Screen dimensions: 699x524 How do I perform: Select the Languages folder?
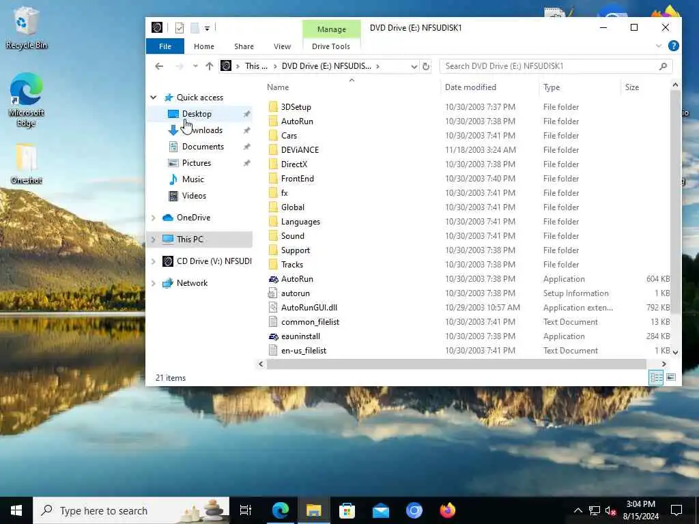point(300,222)
